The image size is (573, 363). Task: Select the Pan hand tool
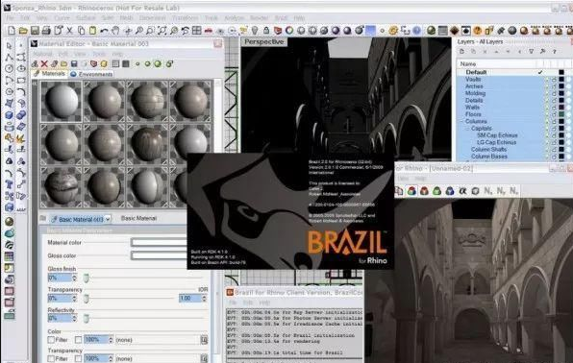point(115,31)
